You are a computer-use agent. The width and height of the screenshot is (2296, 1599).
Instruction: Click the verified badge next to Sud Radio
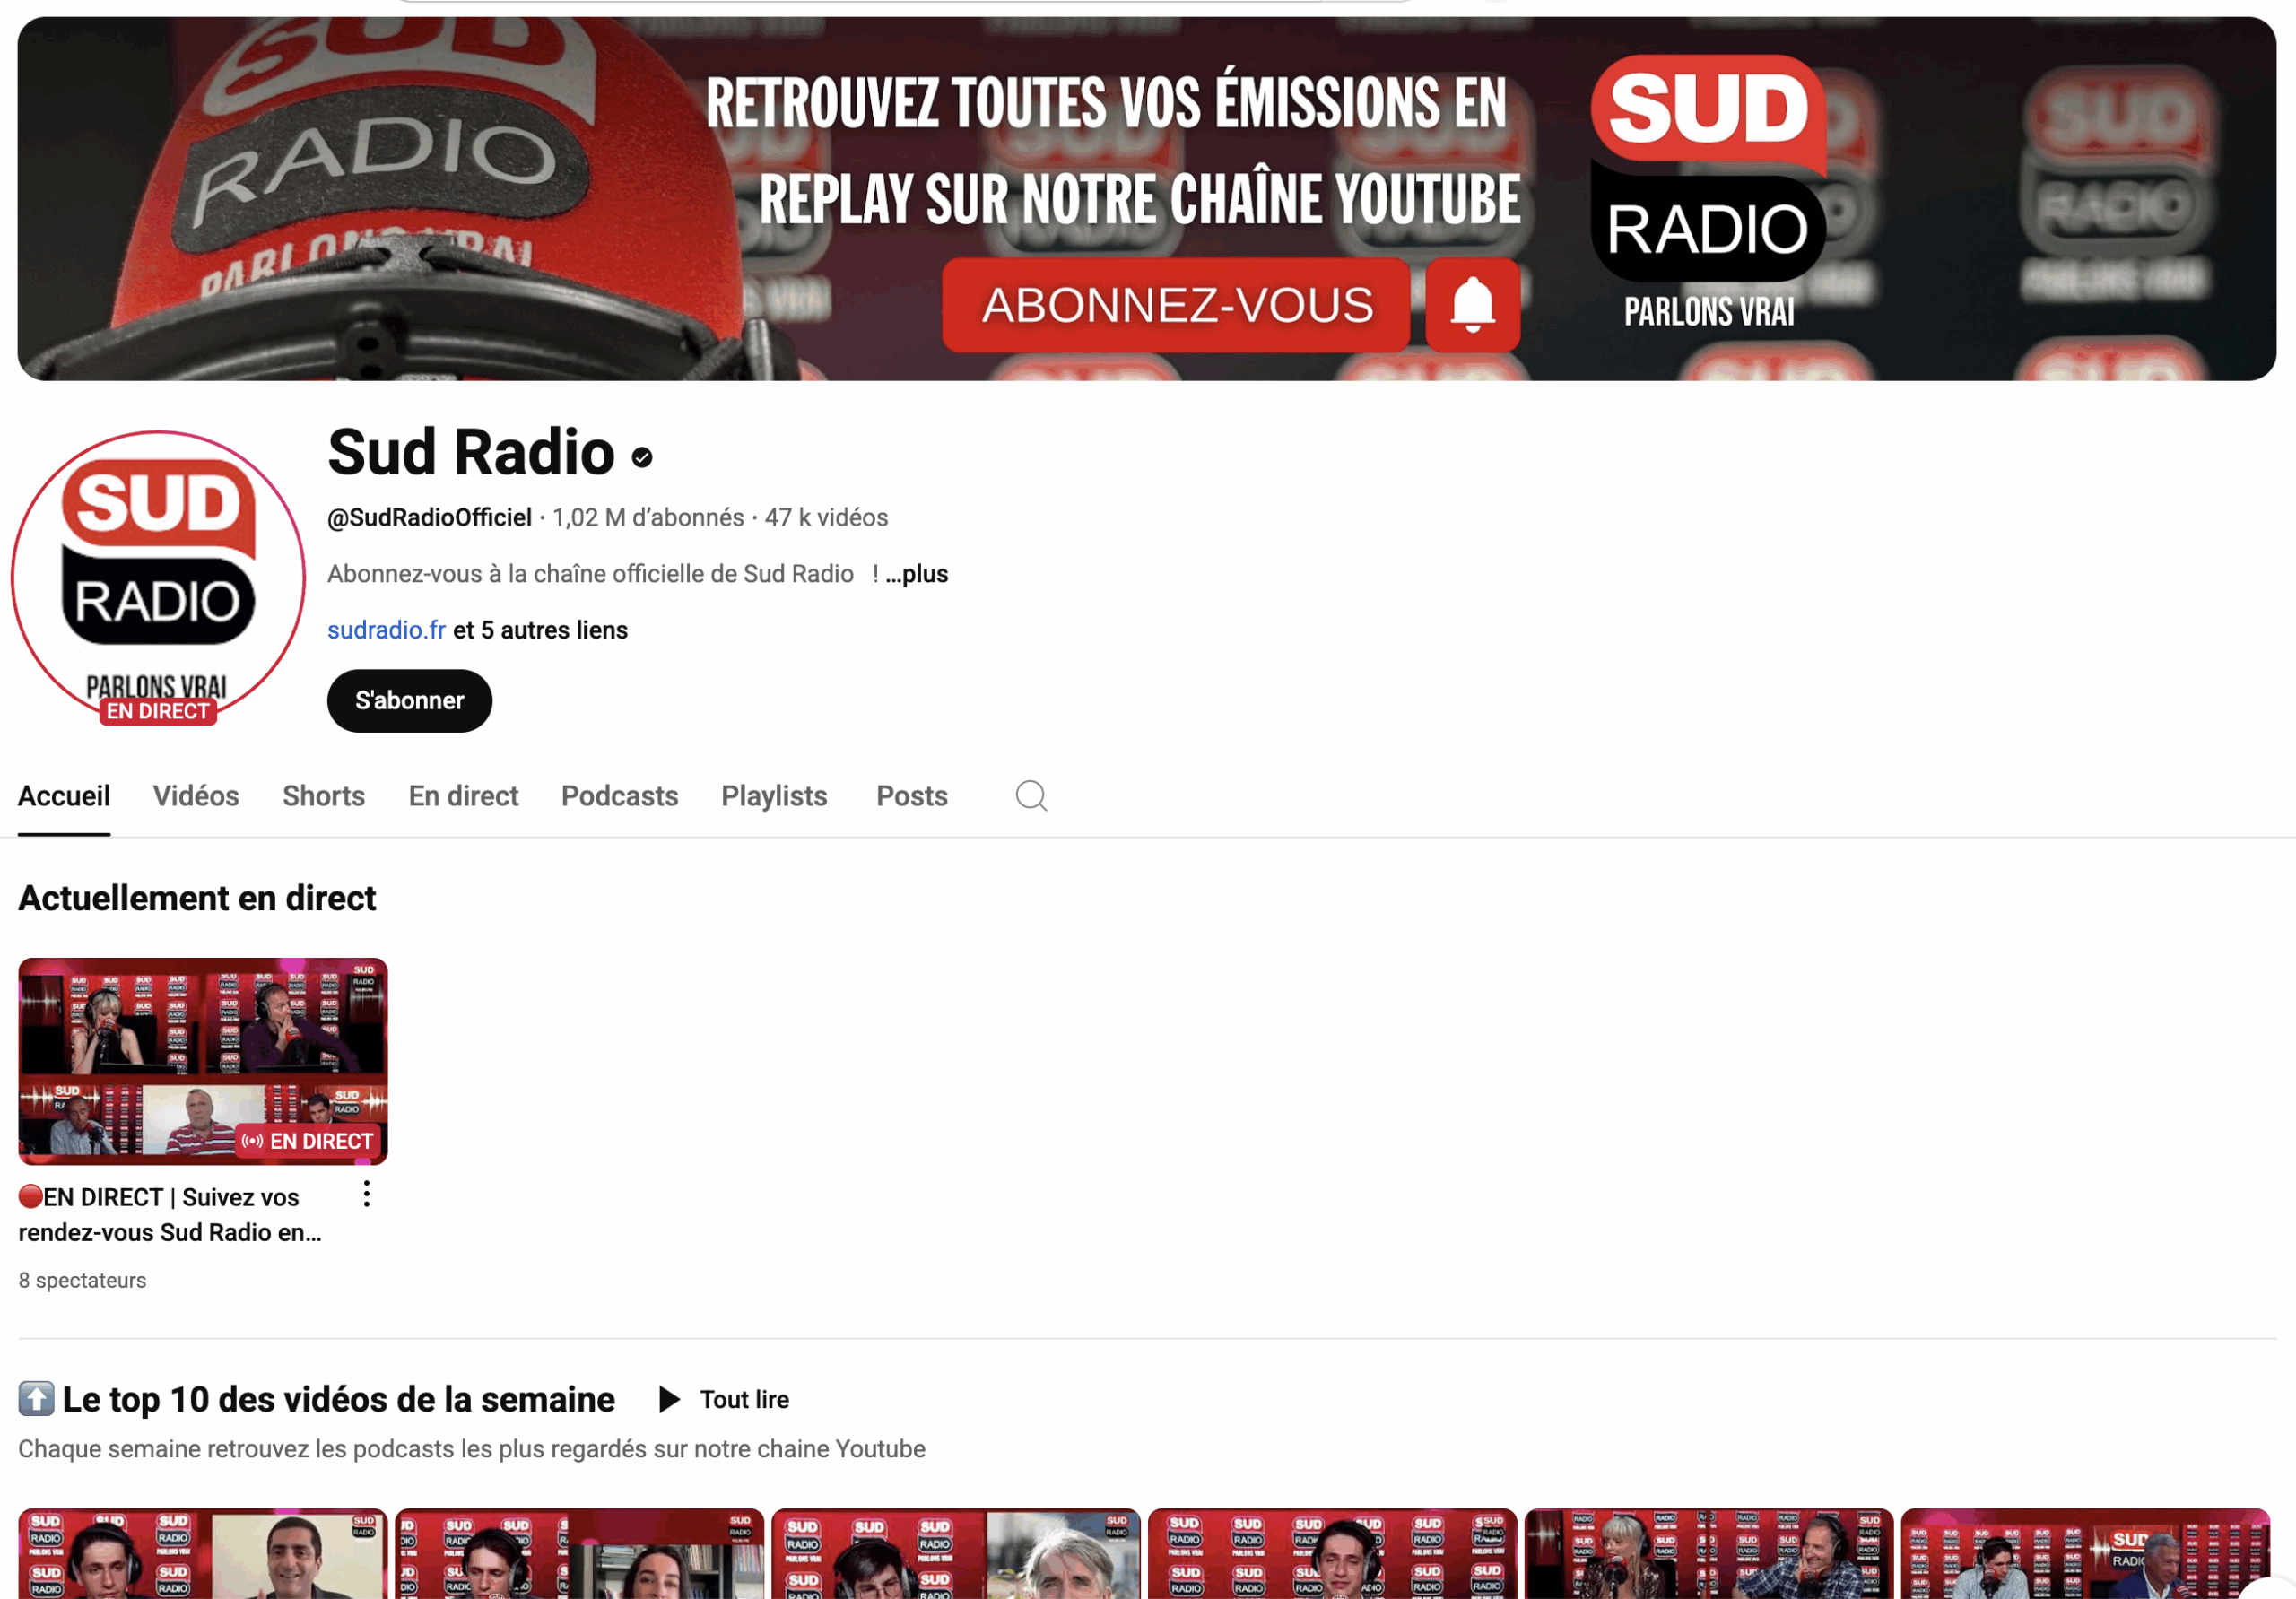pyautogui.click(x=642, y=457)
